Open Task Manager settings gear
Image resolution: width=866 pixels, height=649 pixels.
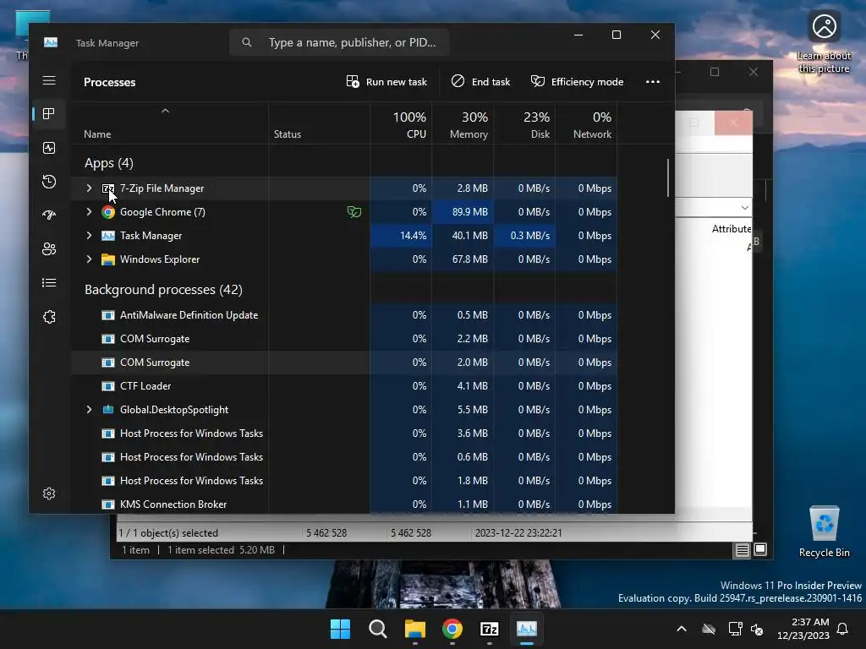click(x=49, y=494)
